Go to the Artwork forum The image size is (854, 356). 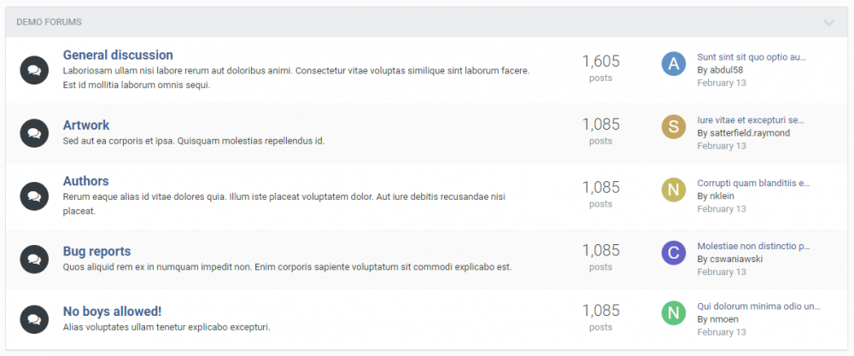86,125
